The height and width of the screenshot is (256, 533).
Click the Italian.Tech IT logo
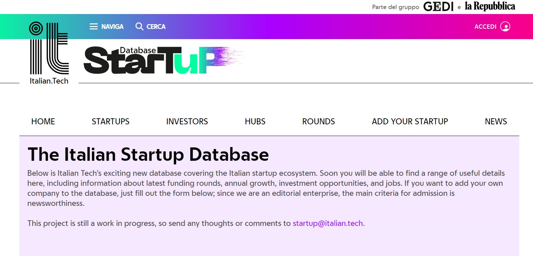[x=49, y=48]
